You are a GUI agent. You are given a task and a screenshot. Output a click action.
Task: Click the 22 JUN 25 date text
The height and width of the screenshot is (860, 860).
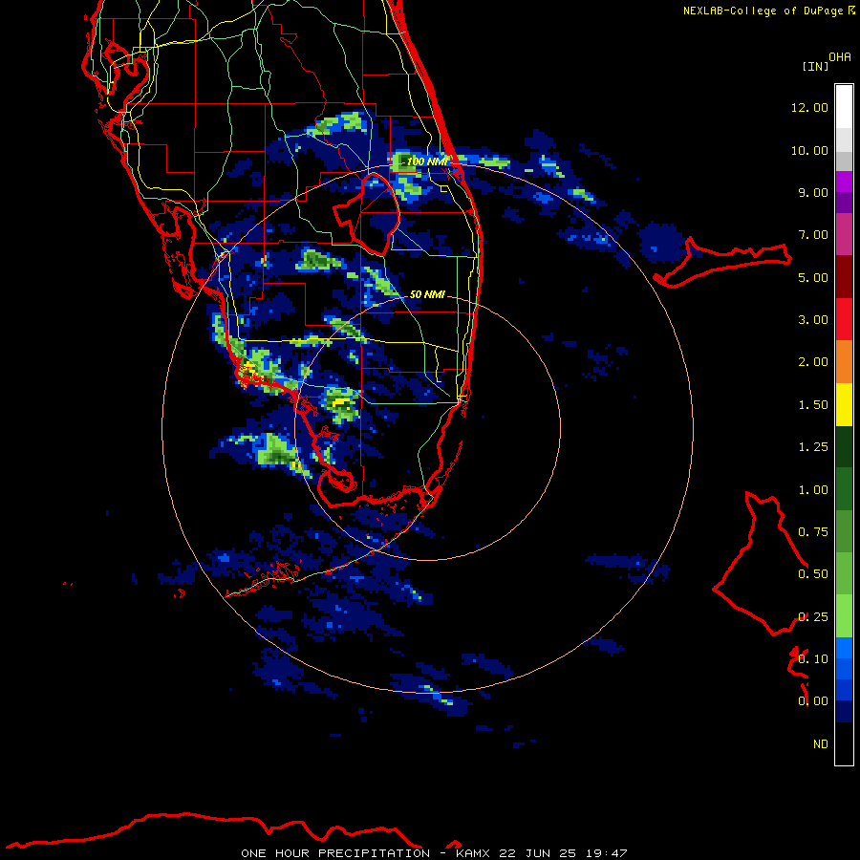coord(539,853)
